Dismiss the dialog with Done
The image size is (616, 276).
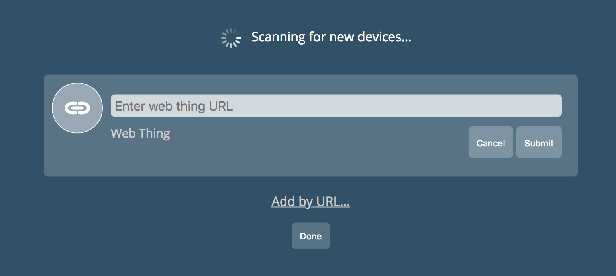[310, 235]
